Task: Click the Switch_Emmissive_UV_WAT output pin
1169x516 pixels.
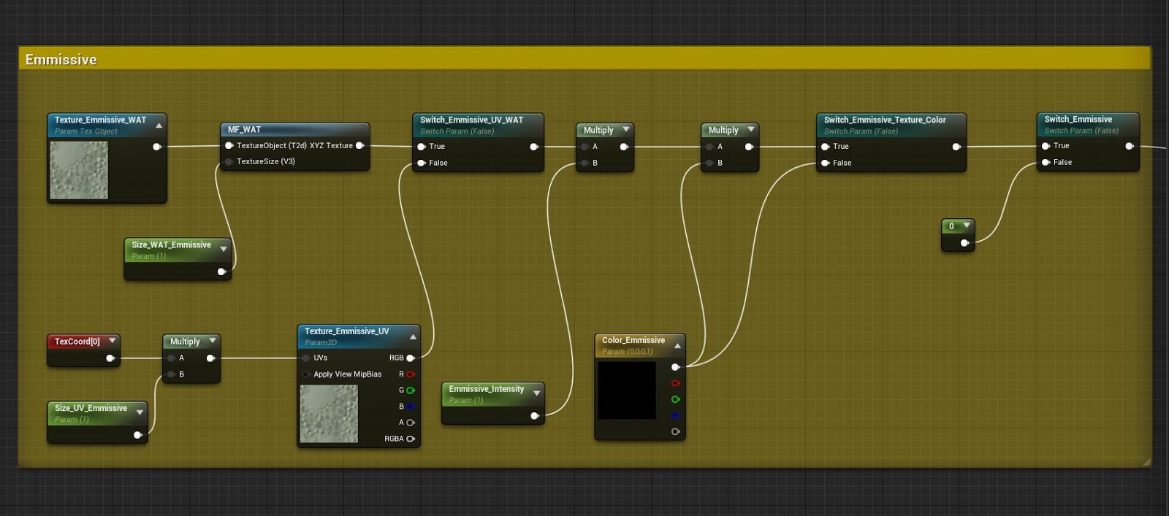Action: click(x=534, y=147)
